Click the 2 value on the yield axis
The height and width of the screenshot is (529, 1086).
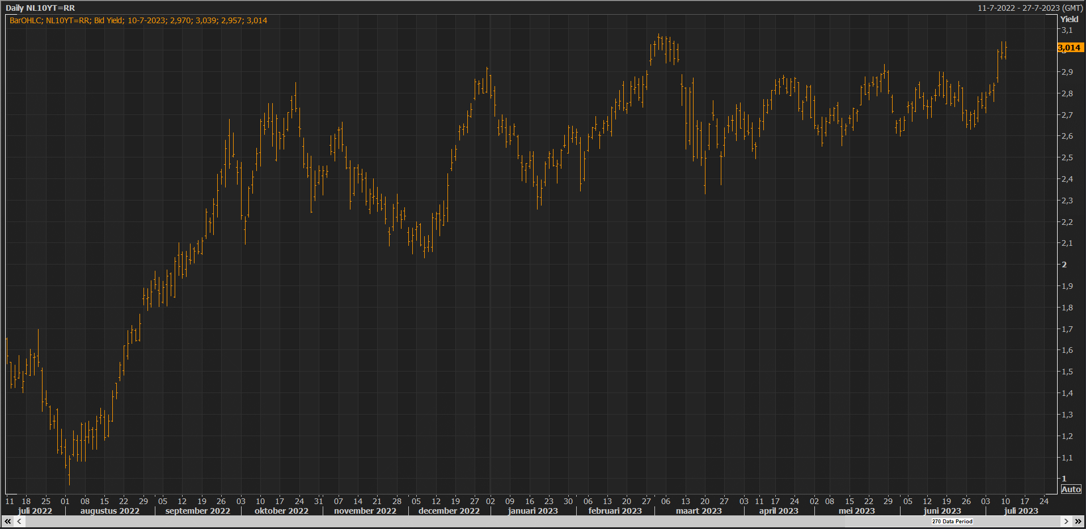[x=1064, y=264]
